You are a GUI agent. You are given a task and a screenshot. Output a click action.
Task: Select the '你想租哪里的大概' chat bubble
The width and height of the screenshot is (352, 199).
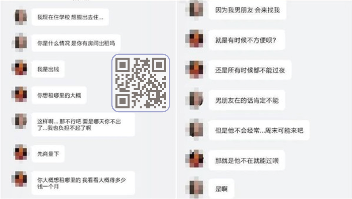click(x=59, y=95)
